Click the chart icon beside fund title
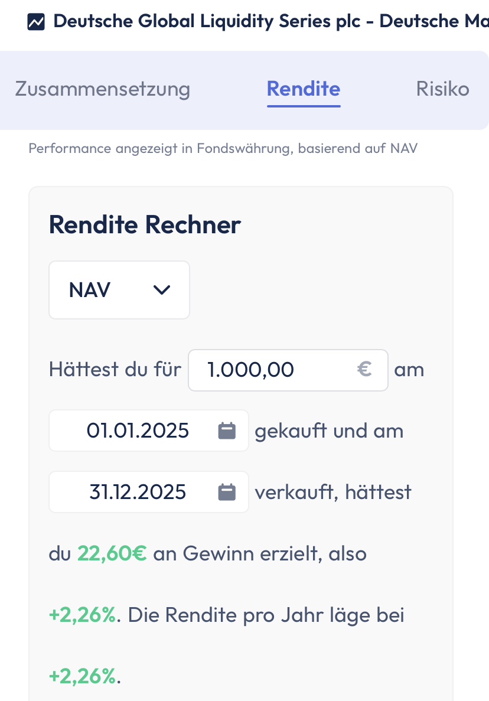Screen dimensions: 489x701 click(x=36, y=21)
